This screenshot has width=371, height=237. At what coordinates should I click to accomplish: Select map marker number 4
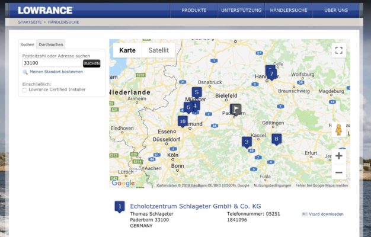(196, 106)
